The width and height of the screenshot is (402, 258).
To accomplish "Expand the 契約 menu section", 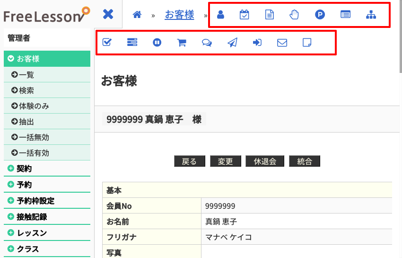I will [x=24, y=169].
